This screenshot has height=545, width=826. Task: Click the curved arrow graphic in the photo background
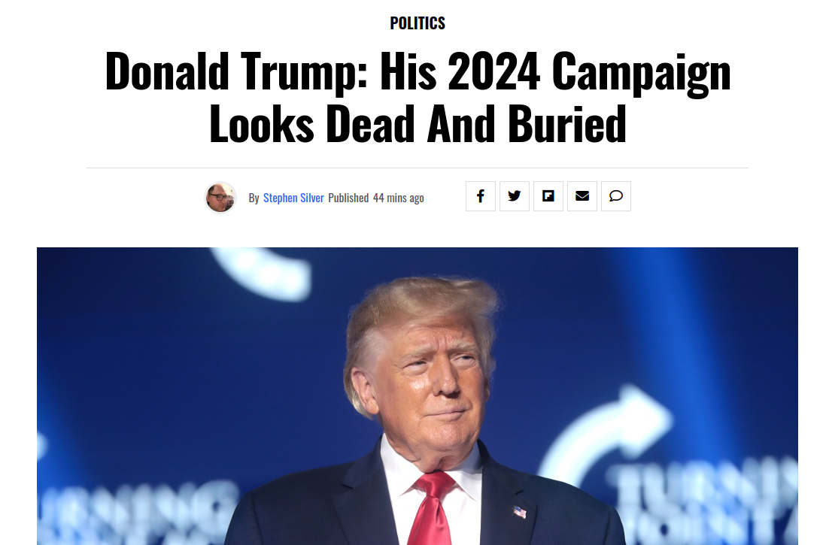606,431
